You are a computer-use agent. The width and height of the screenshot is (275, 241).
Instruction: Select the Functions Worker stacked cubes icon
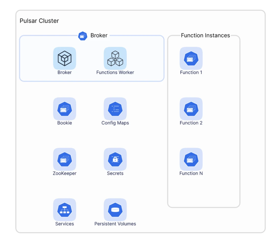tap(115, 58)
